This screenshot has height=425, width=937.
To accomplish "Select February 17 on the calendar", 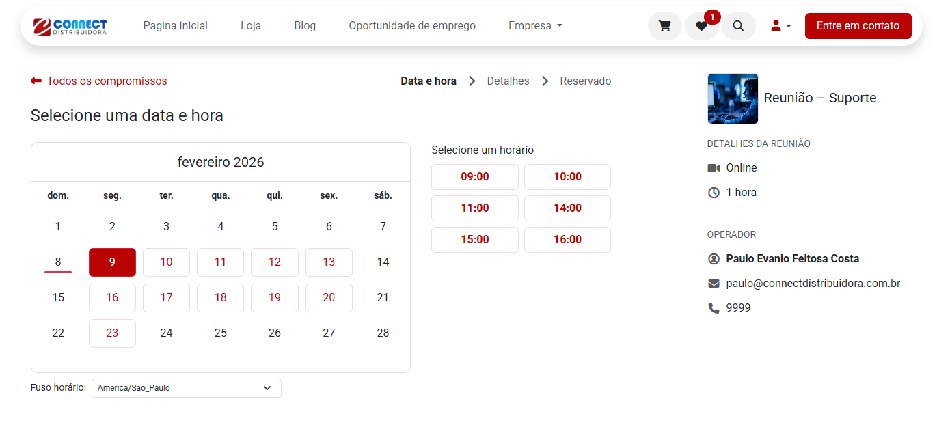I will (x=166, y=298).
